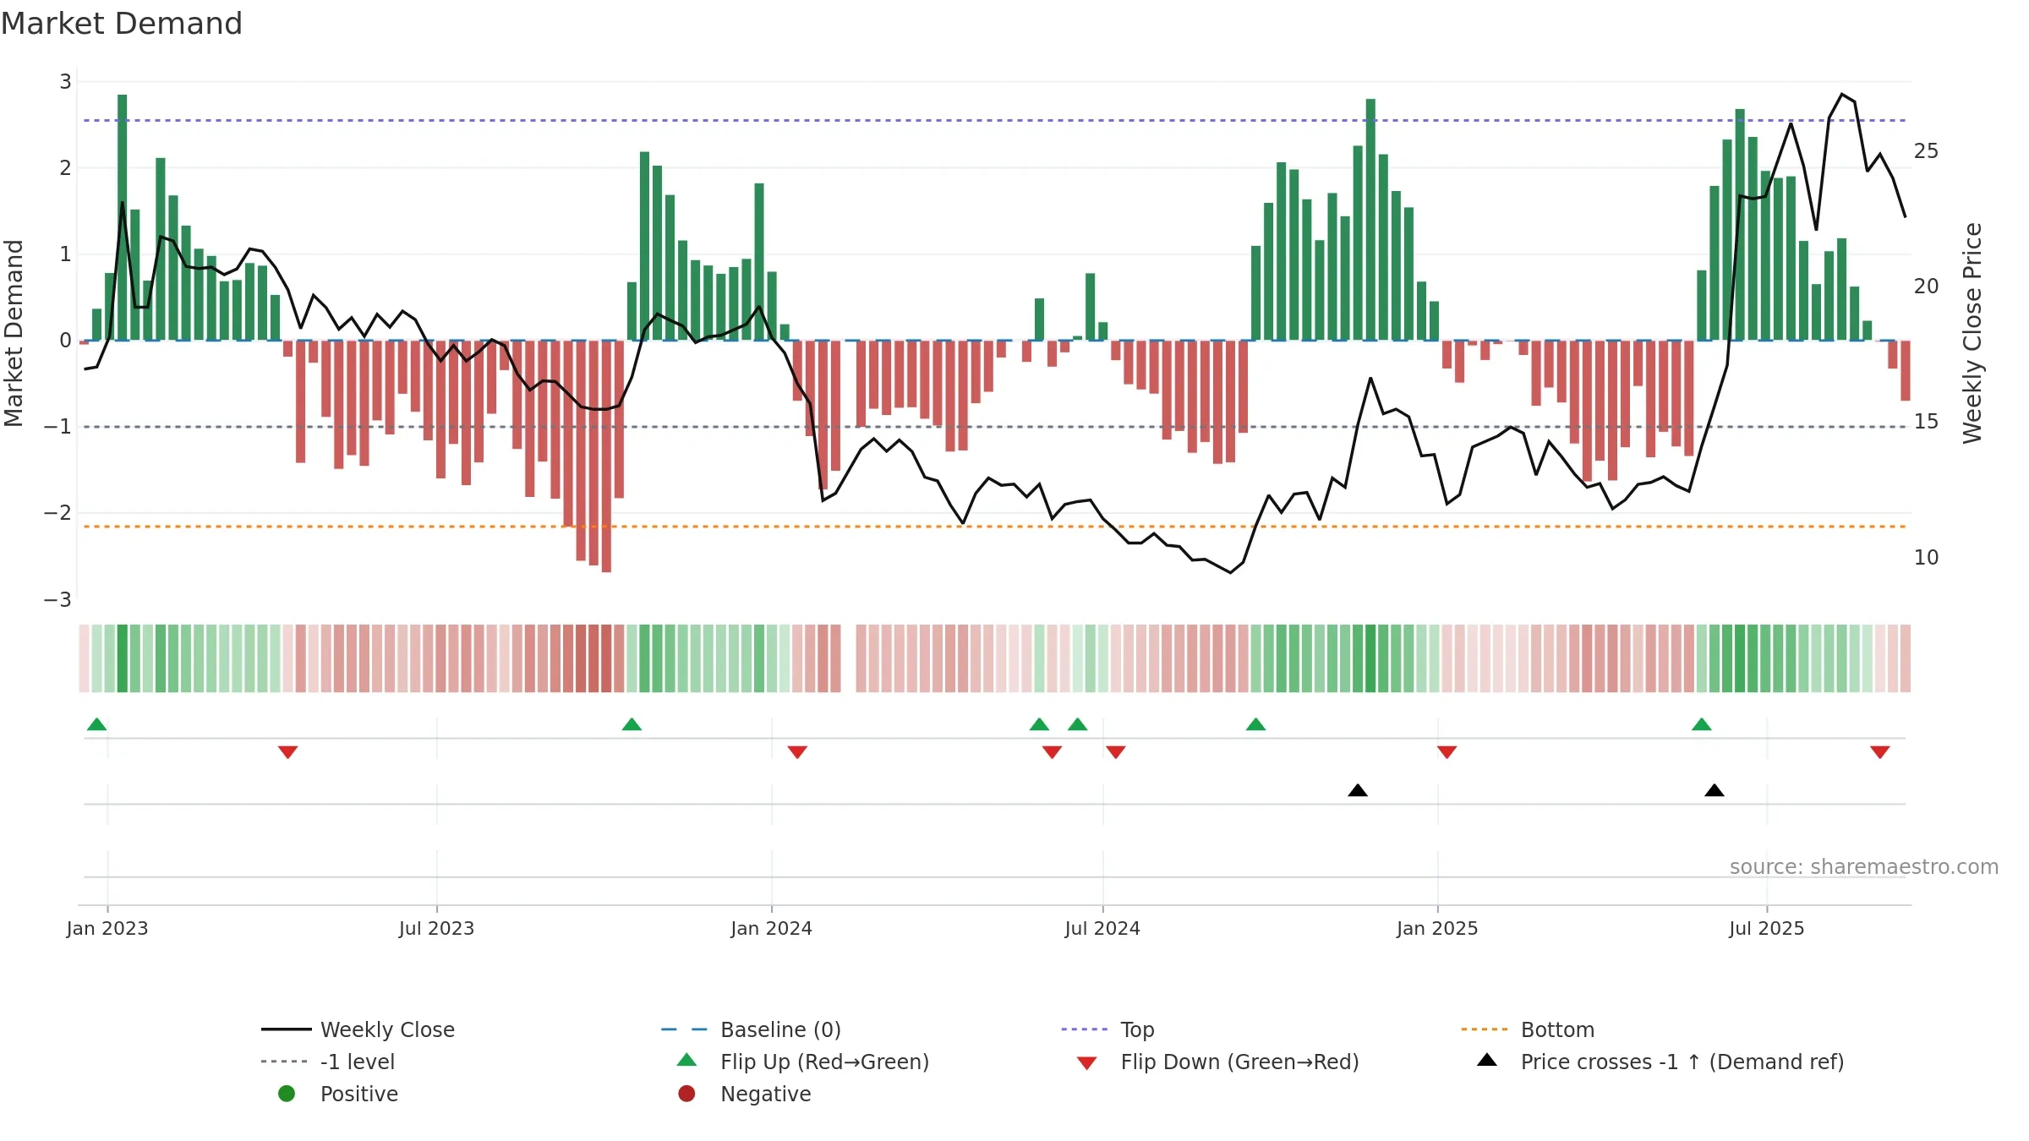
Task: Toggle the Positive legend entry
Action: click(338, 1094)
